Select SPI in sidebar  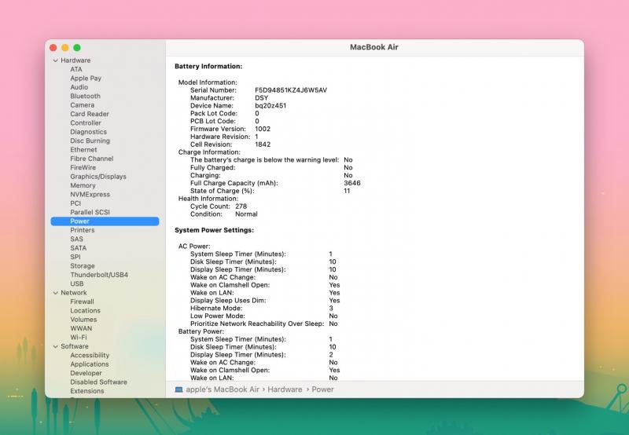(x=75, y=257)
